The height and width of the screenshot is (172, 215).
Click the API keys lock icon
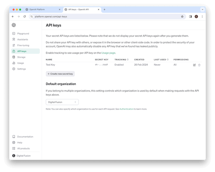[14, 51]
